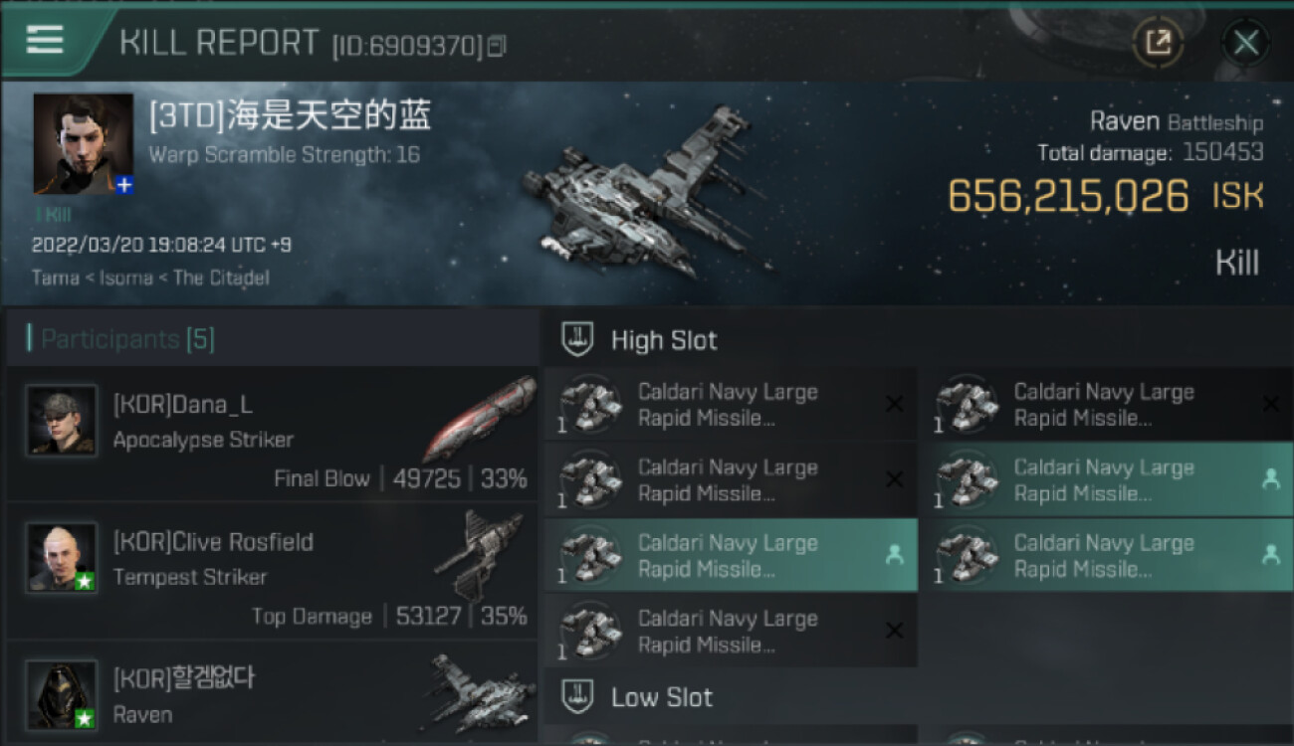The height and width of the screenshot is (746, 1294).
Task: Copy the kill report ID
Action: [x=496, y=45]
